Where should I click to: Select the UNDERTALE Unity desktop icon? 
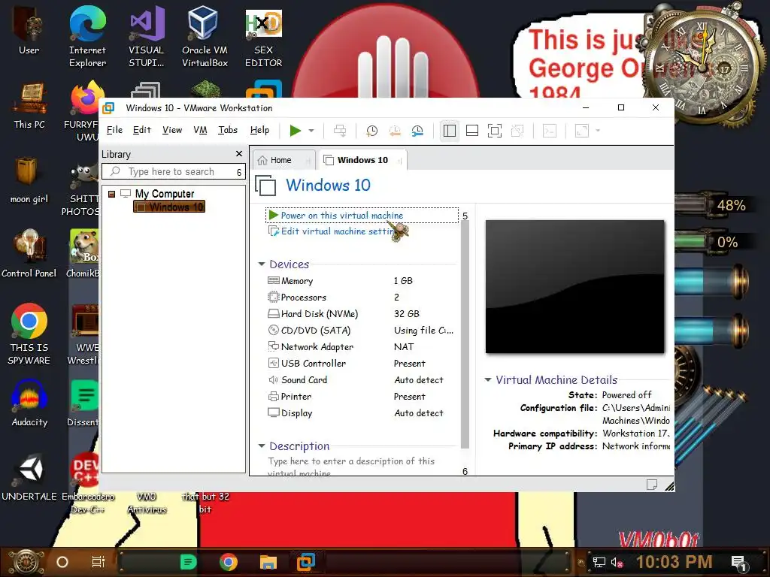29,477
